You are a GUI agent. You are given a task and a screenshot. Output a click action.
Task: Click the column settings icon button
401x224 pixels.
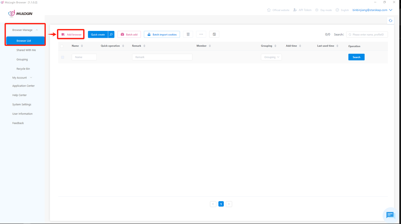[x=214, y=34]
